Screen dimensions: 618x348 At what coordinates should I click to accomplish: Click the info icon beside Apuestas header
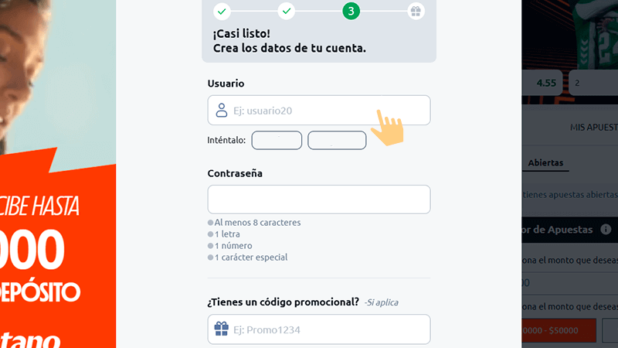(x=606, y=230)
